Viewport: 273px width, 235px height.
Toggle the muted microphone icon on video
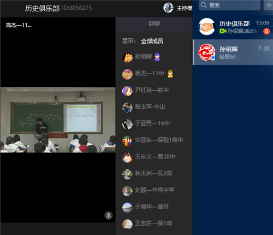(x=109, y=215)
